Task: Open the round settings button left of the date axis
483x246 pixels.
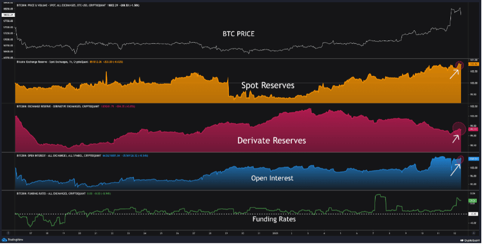Action: 8,234
